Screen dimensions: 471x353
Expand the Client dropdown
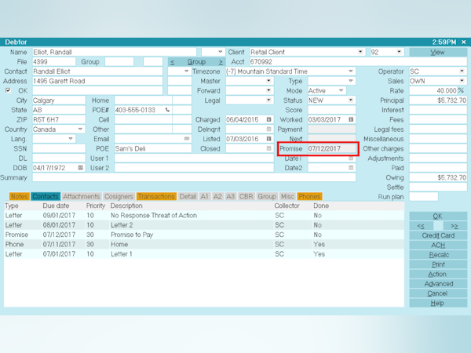[360, 52]
